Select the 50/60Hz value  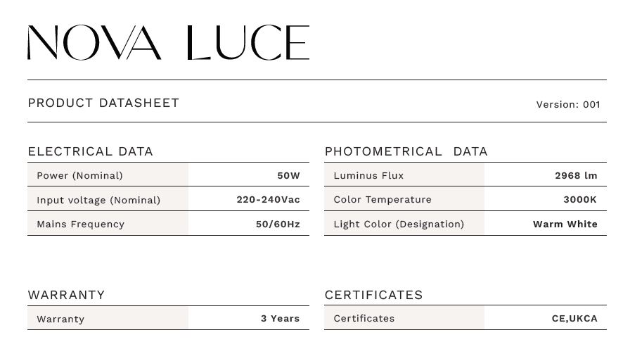[278, 224]
